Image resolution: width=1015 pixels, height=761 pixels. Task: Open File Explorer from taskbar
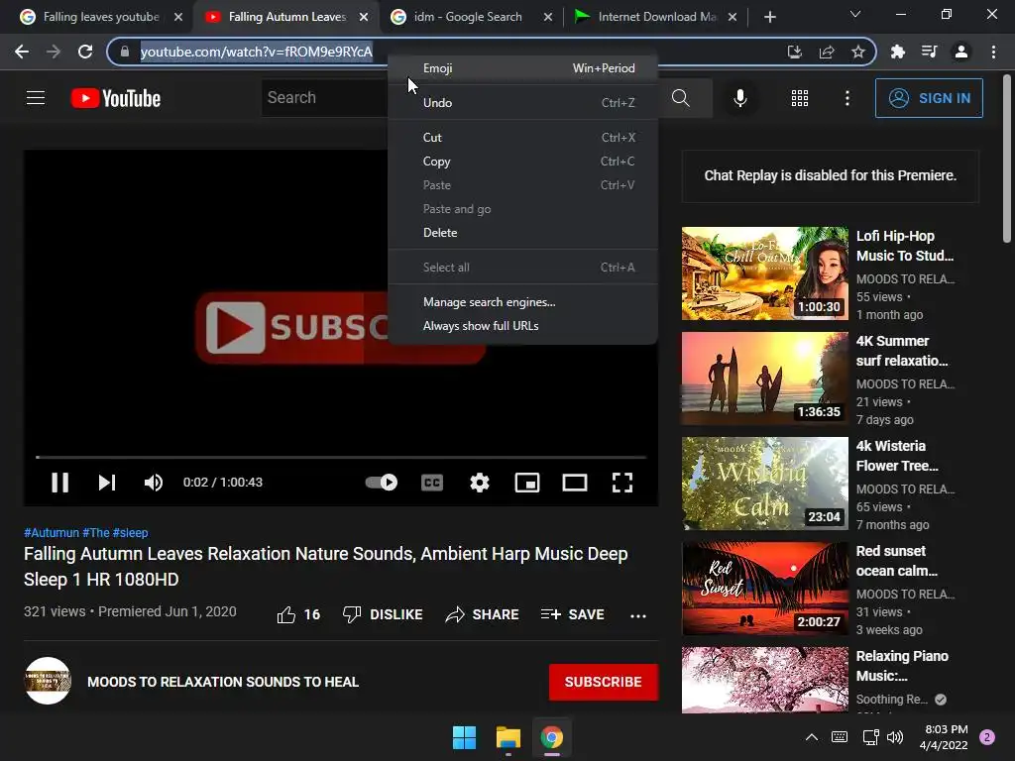(508, 737)
